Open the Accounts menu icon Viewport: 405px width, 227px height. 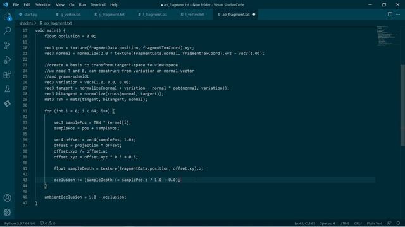tap(7, 197)
